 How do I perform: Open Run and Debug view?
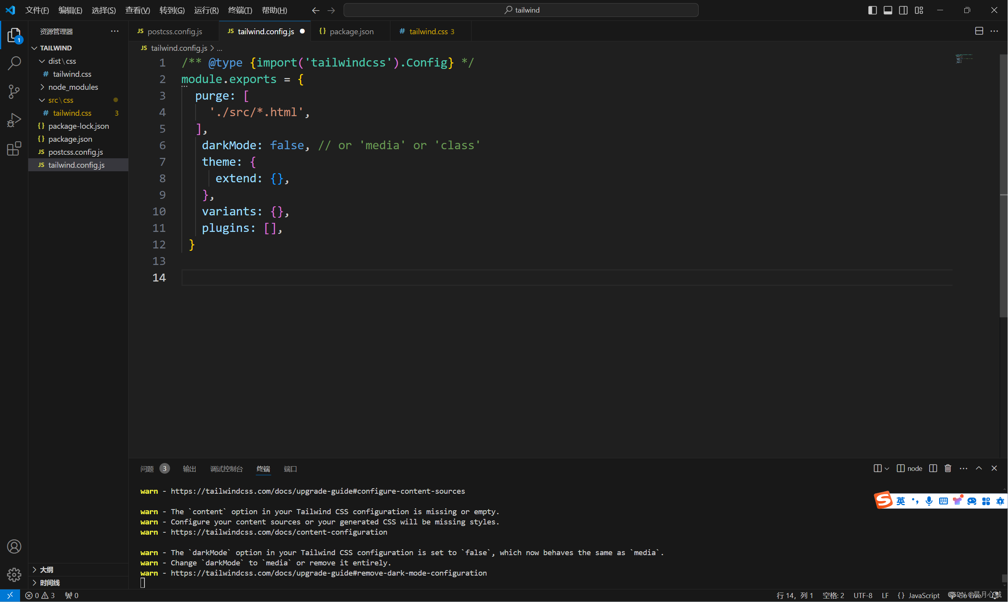click(14, 120)
